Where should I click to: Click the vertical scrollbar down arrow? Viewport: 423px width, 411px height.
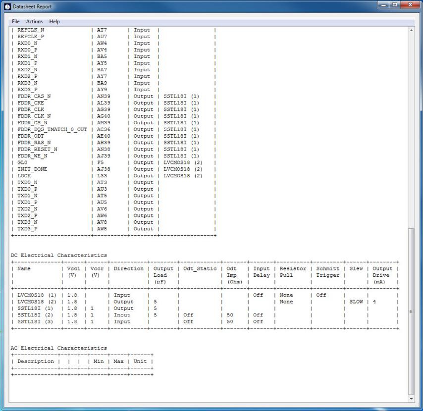click(411, 398)
